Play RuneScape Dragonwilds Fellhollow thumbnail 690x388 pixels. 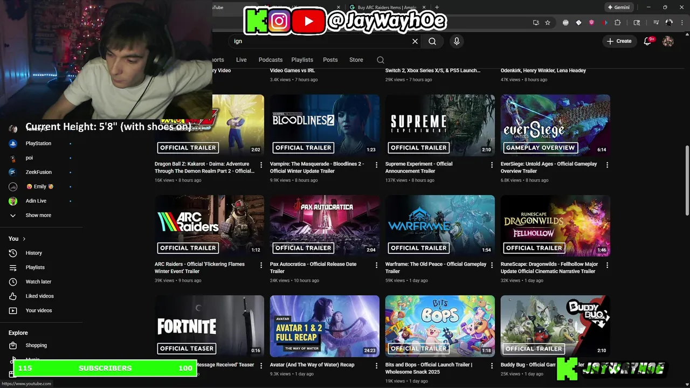(x=555, y=226)
